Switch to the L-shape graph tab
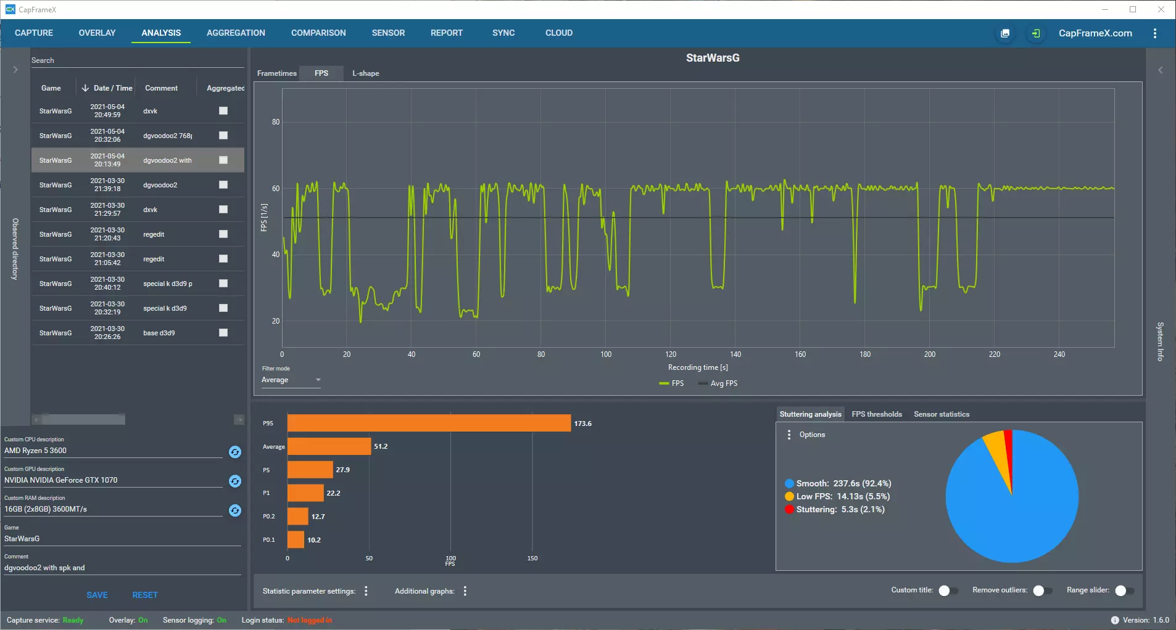 365,73
